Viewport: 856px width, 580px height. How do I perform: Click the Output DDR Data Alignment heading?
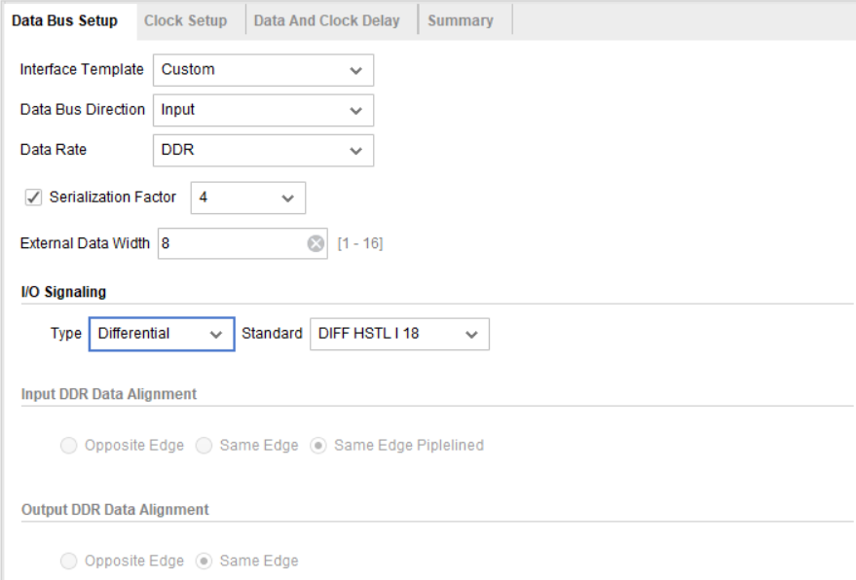pyautogui.click(x=115, y=510)
